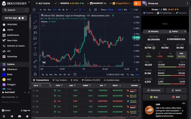
Task: Select the ruler measure tool
Action: click(35, 61)
